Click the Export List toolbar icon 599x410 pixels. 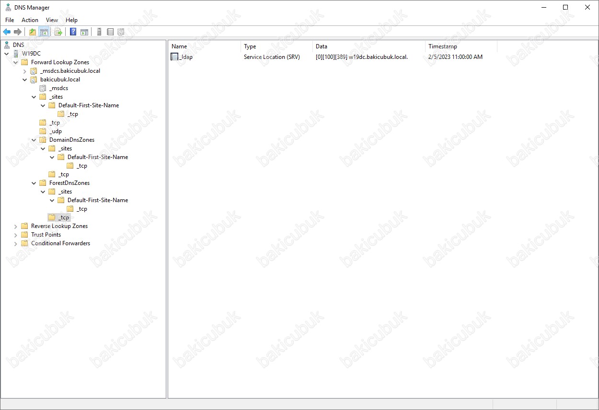pyautogui.click(x=58, y=32)
